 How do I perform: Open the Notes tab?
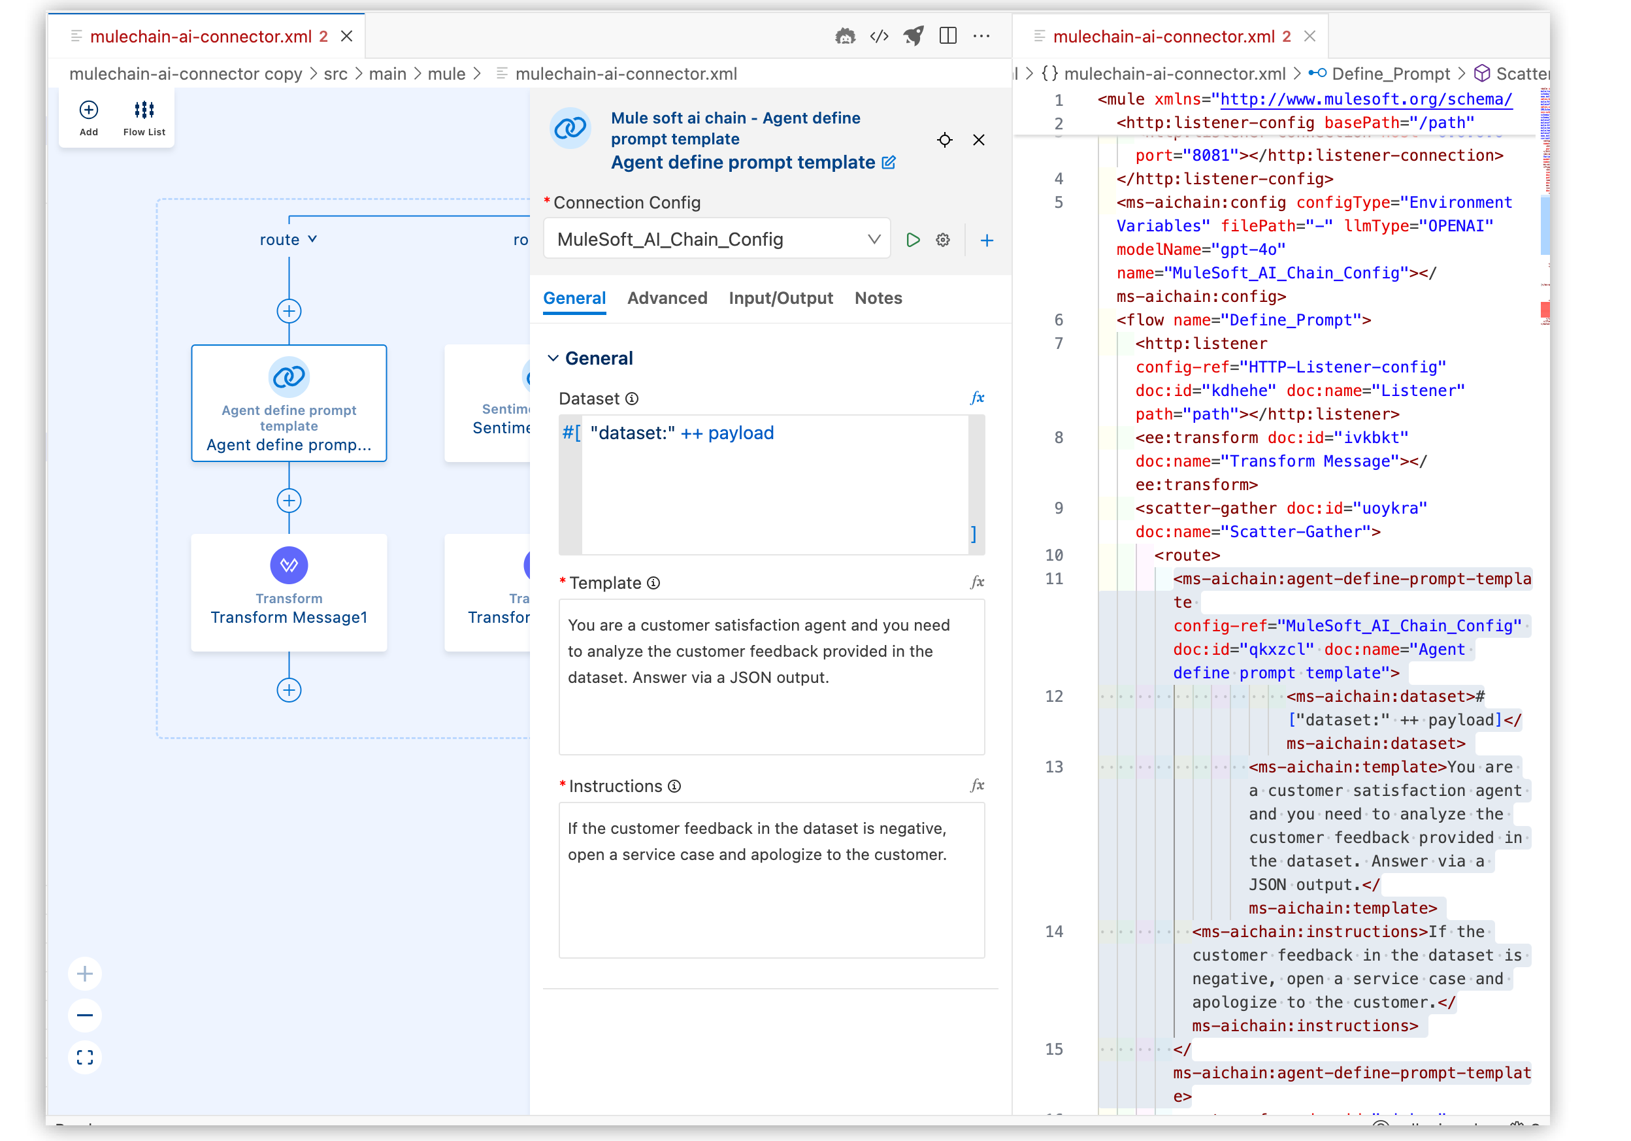pyautogui.click(x=878, y=299)
